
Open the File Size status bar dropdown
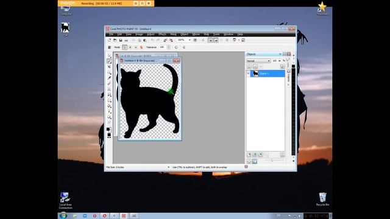point(168,167)
